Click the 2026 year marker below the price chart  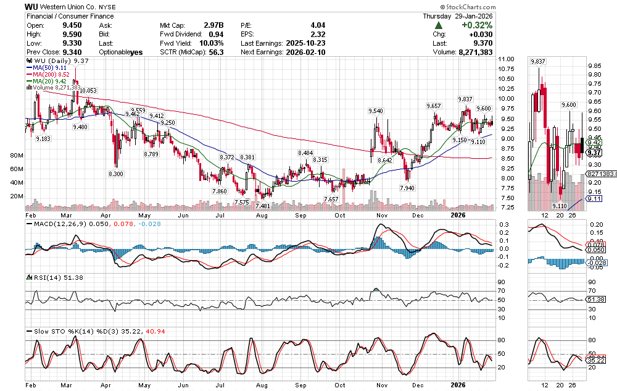[x=458, y=216]
